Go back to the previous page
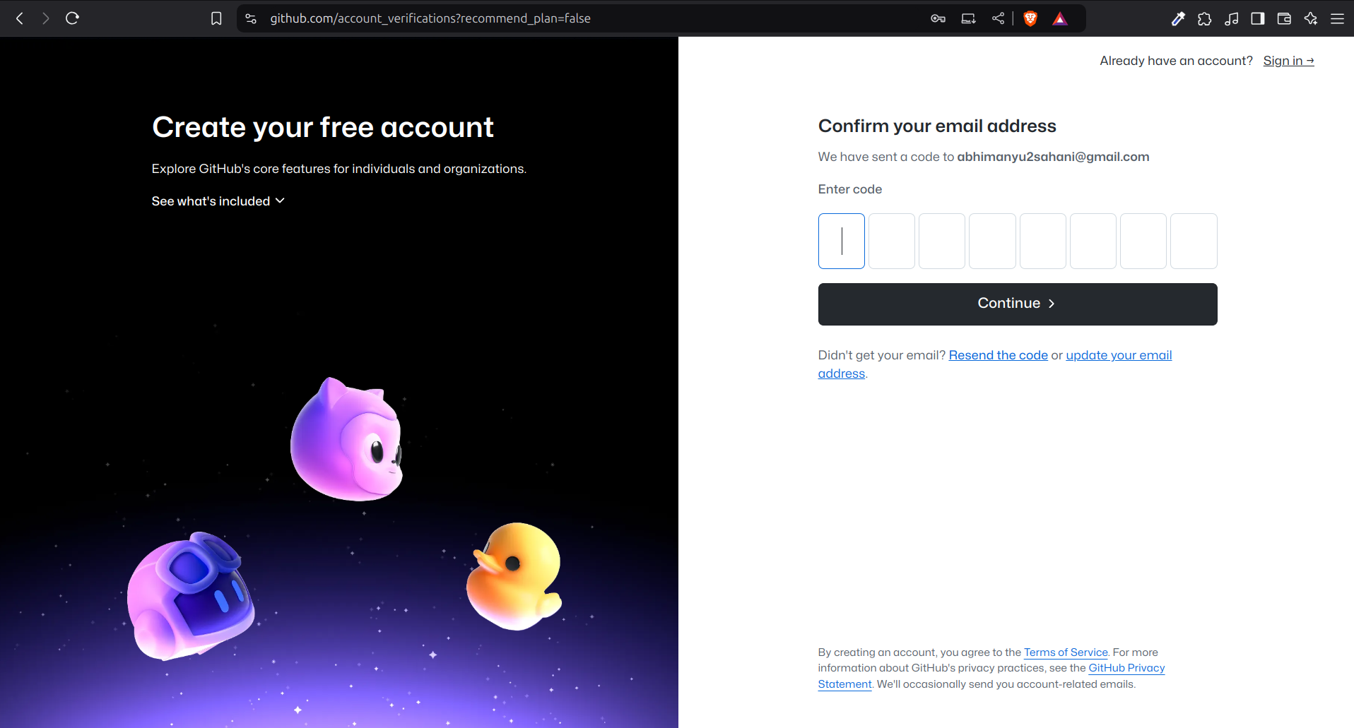1354x728 pixels. 20,18
